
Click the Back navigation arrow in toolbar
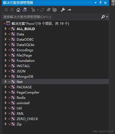[6, 10]
